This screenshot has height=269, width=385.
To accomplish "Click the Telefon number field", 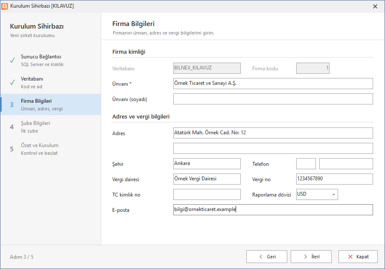I will [x=346, y=164].
